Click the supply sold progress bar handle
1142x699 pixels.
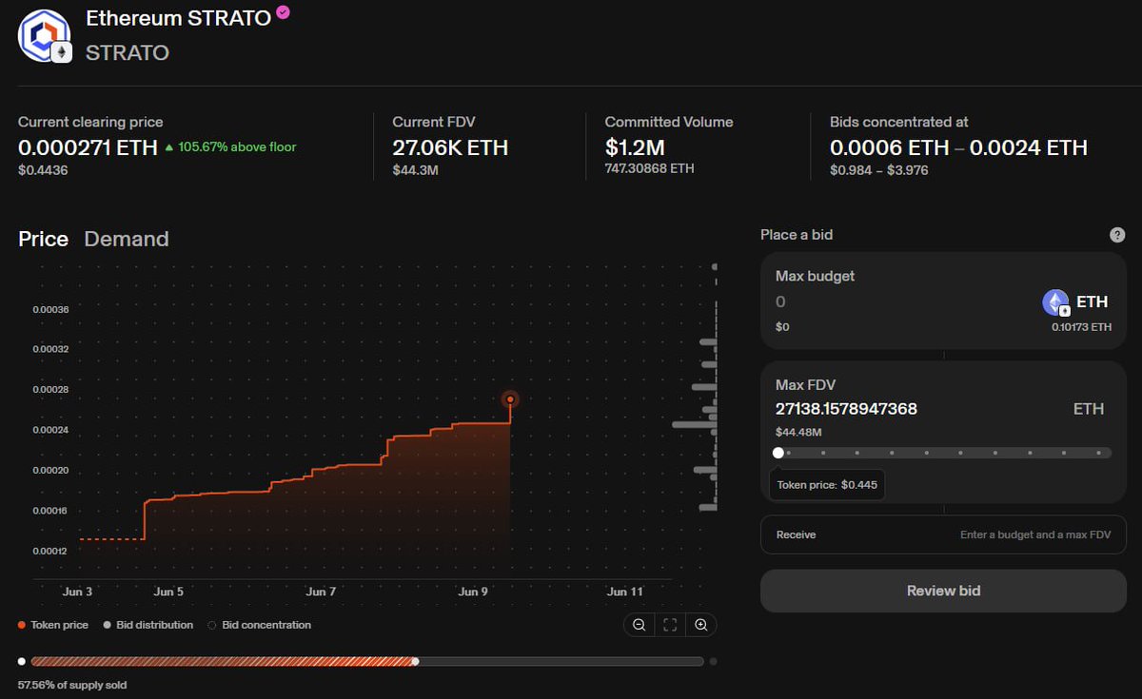pos(415,661)
